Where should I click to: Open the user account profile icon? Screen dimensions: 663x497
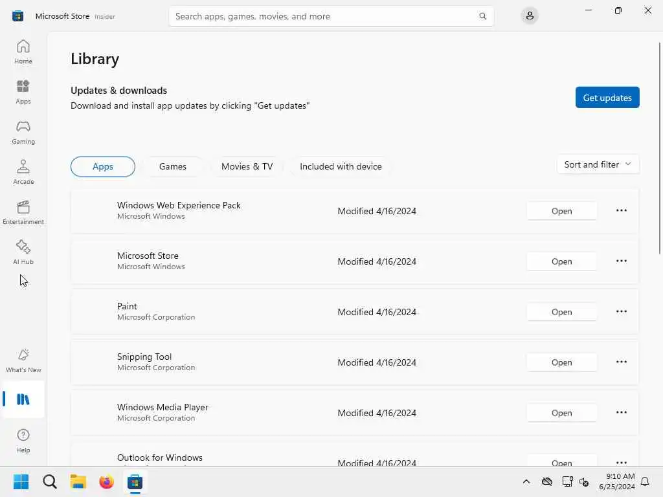(530, 16)
